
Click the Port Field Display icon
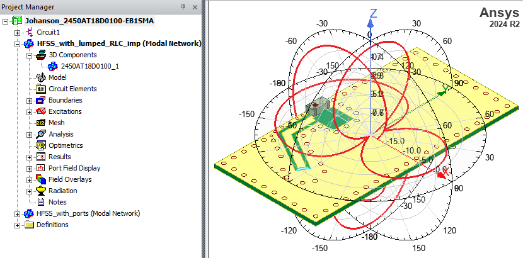[41, 168]
